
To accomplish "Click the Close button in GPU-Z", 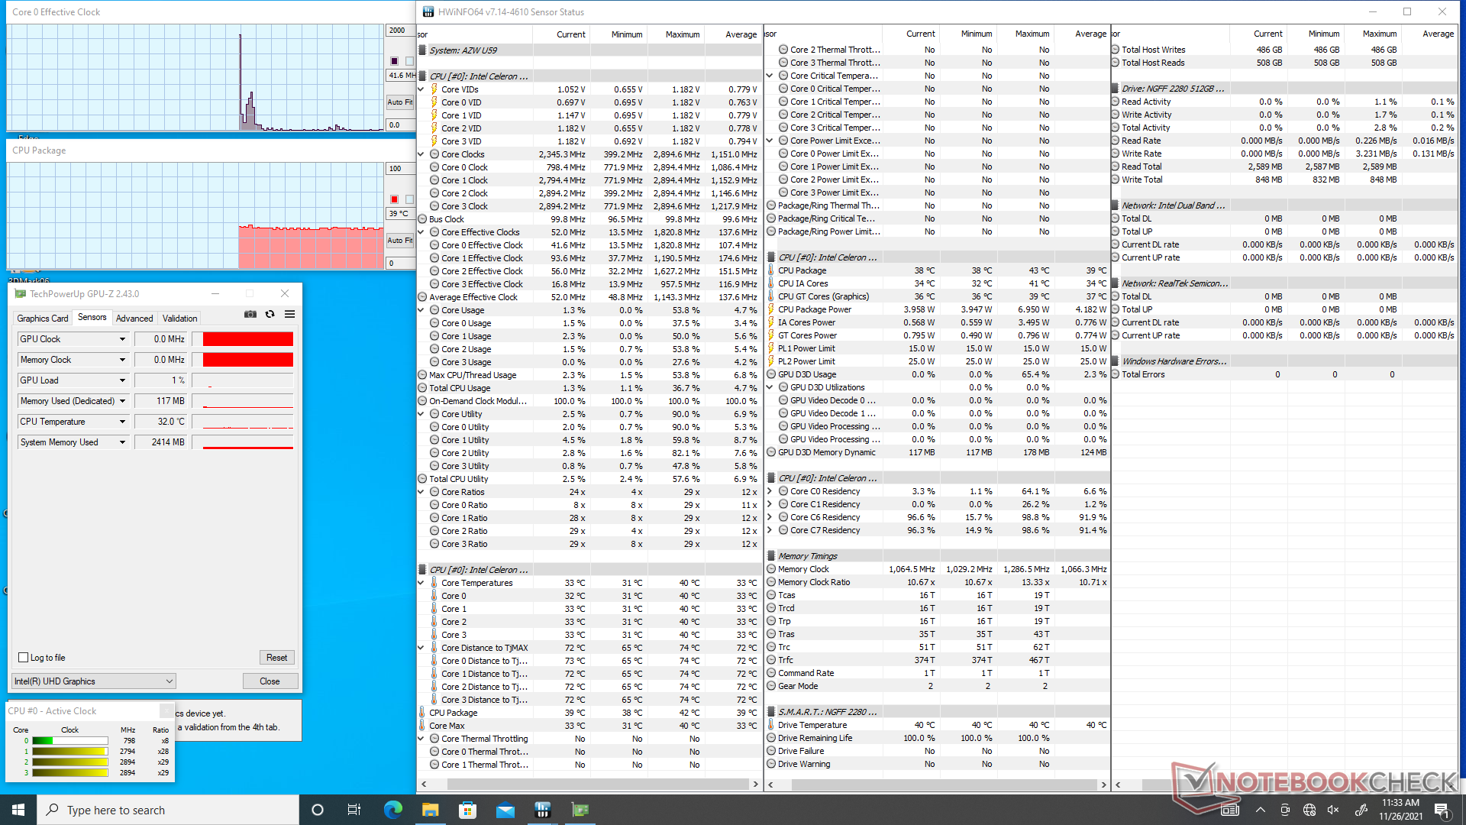I will click(270, 681).
